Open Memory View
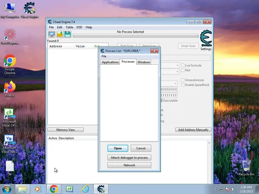This screenshot has height=194, width=259. click(66, 130)
